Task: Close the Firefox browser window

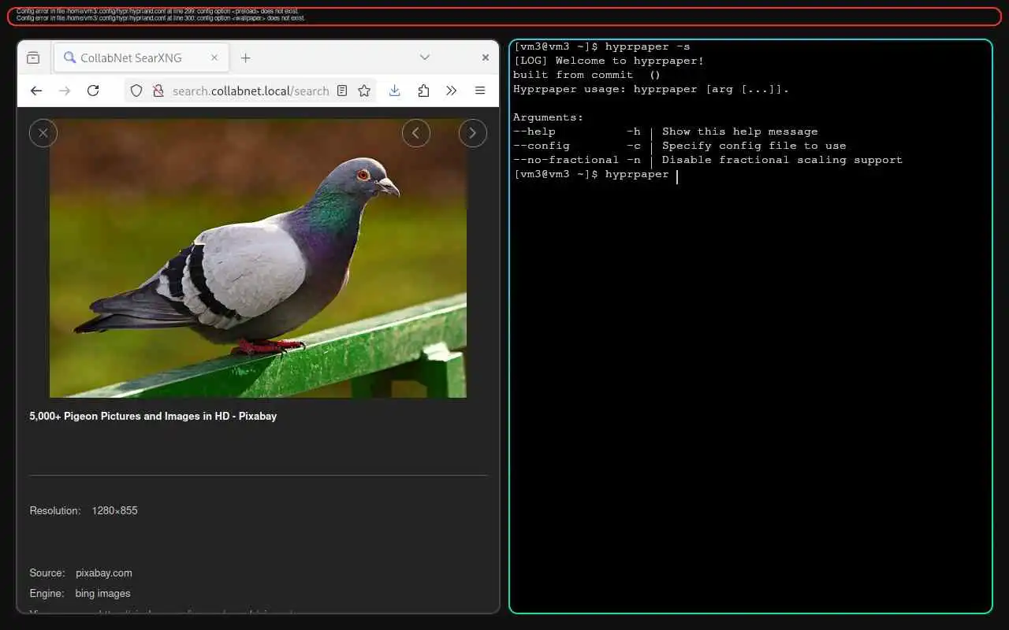Action: [x=486, y=57]
